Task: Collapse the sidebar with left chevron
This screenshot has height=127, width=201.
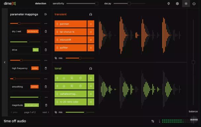Action: (5, 62)
